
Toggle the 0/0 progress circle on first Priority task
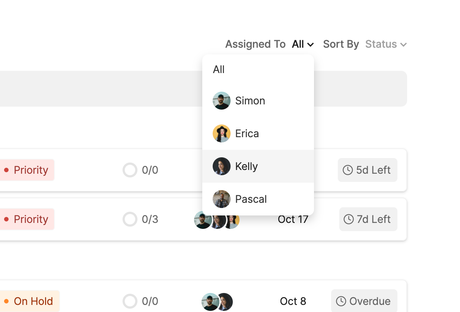point(130,170)
